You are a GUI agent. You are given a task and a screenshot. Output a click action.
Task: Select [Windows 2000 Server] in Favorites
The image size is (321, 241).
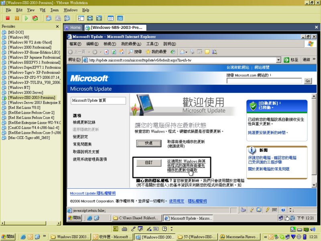pyautogui.click(x=26, y=92)
